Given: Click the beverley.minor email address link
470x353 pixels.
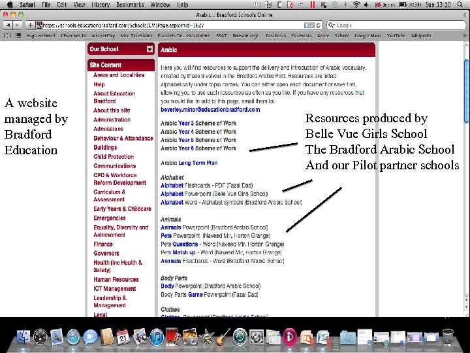Looking at the screenshot, I should [x=210, y=110].
